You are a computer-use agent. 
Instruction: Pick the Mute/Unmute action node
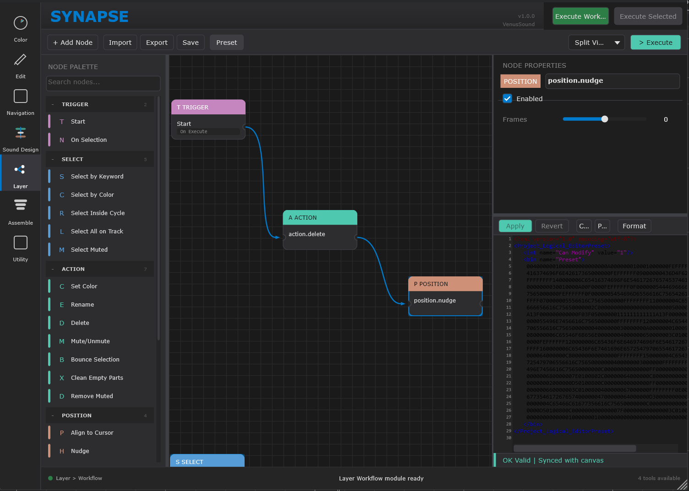[x=101, y=341]
